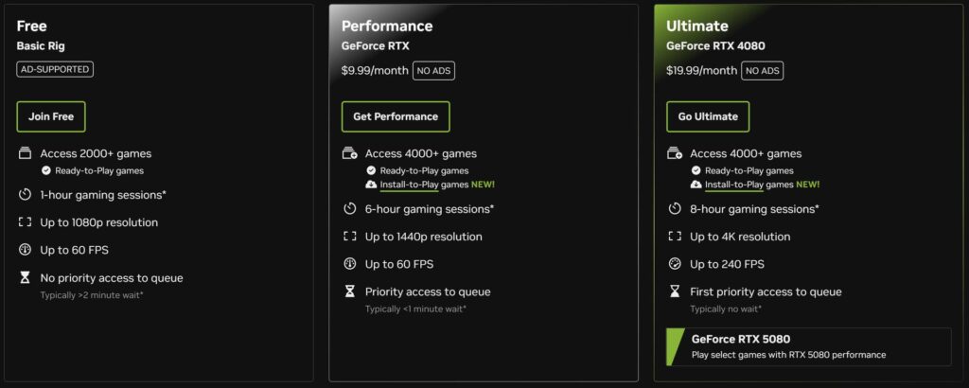969x388 pixels.
Task: Click the GeForce RTX 5080 banner
Action: 809,346
